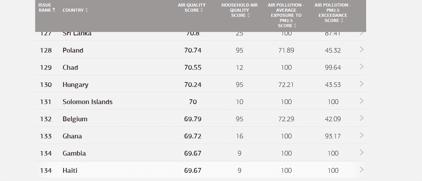Sort by PM2.5 Exceedance Score arrows

click(342, 21)
